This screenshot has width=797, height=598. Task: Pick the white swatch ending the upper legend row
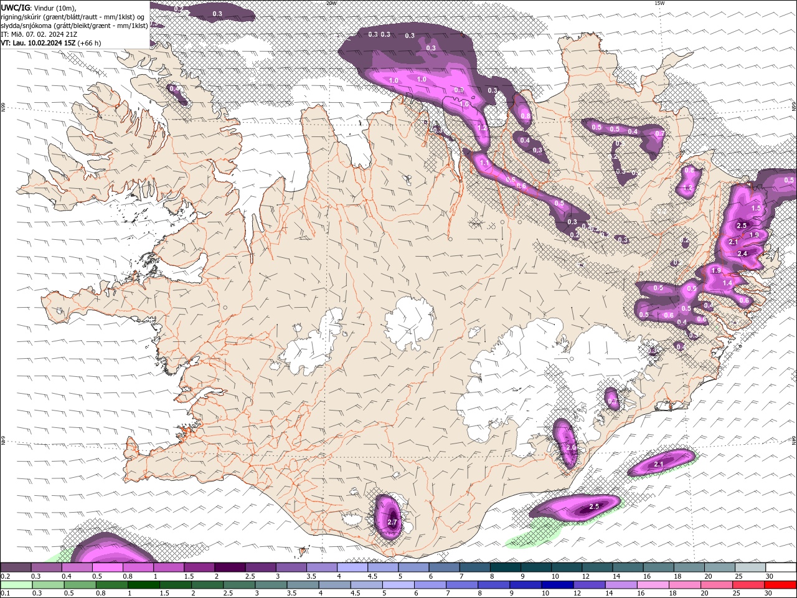(x=780, y=567)
